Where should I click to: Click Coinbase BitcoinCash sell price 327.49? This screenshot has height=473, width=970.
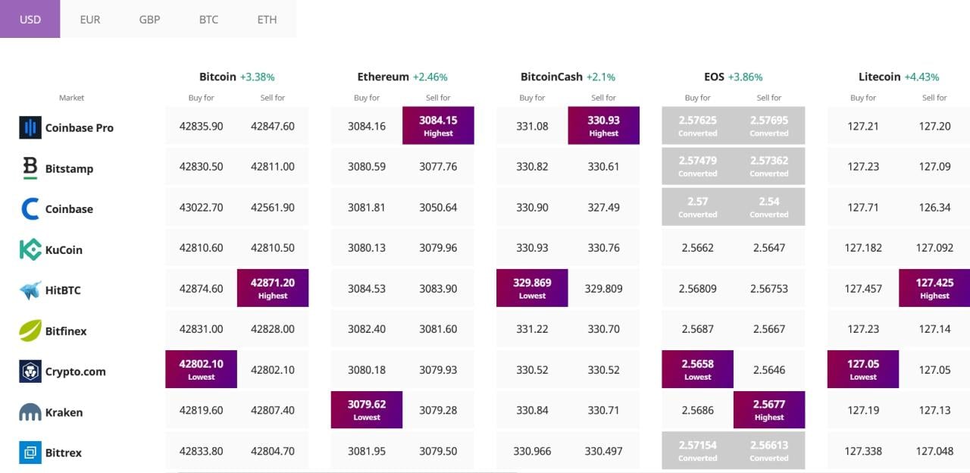(x=604, y=207)
